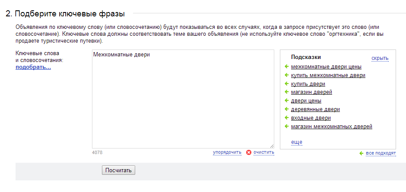Click the 'Посчитать' button
The image size is (406, 192).
(119, 170)
